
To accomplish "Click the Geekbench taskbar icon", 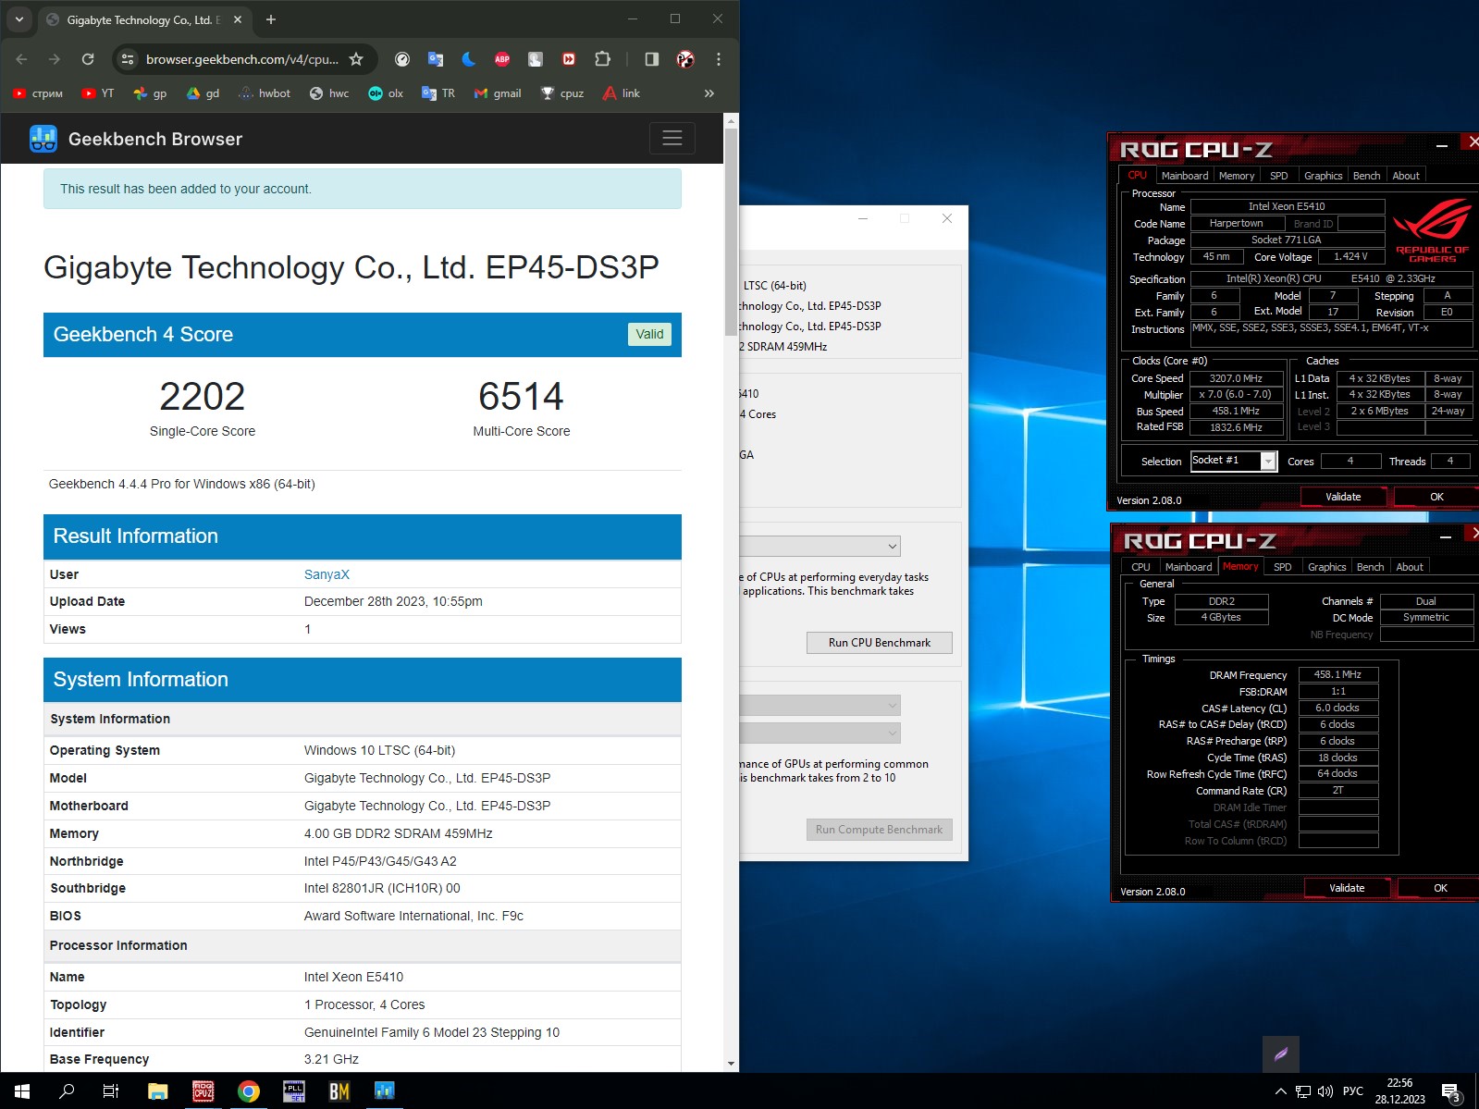I will coord(385,1091).
